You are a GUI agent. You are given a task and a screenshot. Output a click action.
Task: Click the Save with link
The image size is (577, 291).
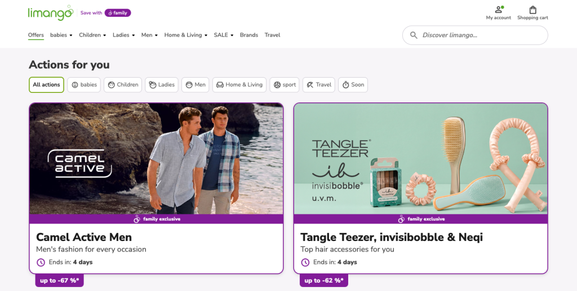91,13
